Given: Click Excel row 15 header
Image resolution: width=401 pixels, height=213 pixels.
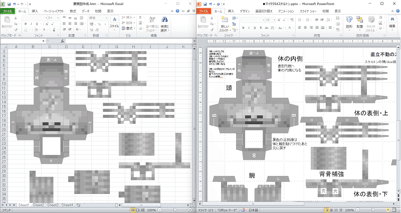Looking at the screenshot, I should point(4,107).
